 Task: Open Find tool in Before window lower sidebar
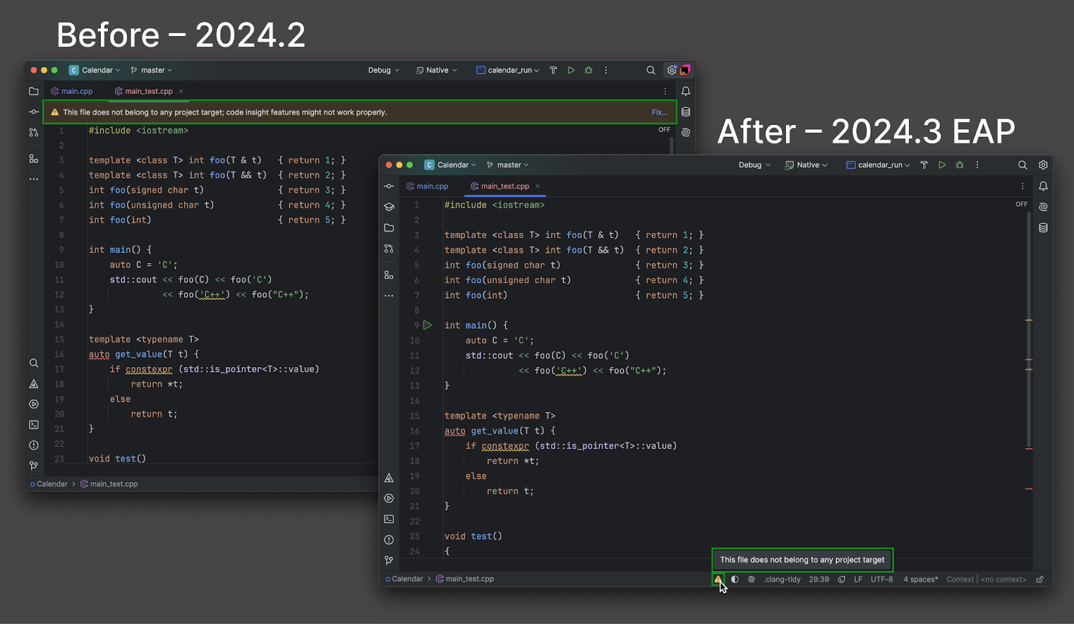34,363
